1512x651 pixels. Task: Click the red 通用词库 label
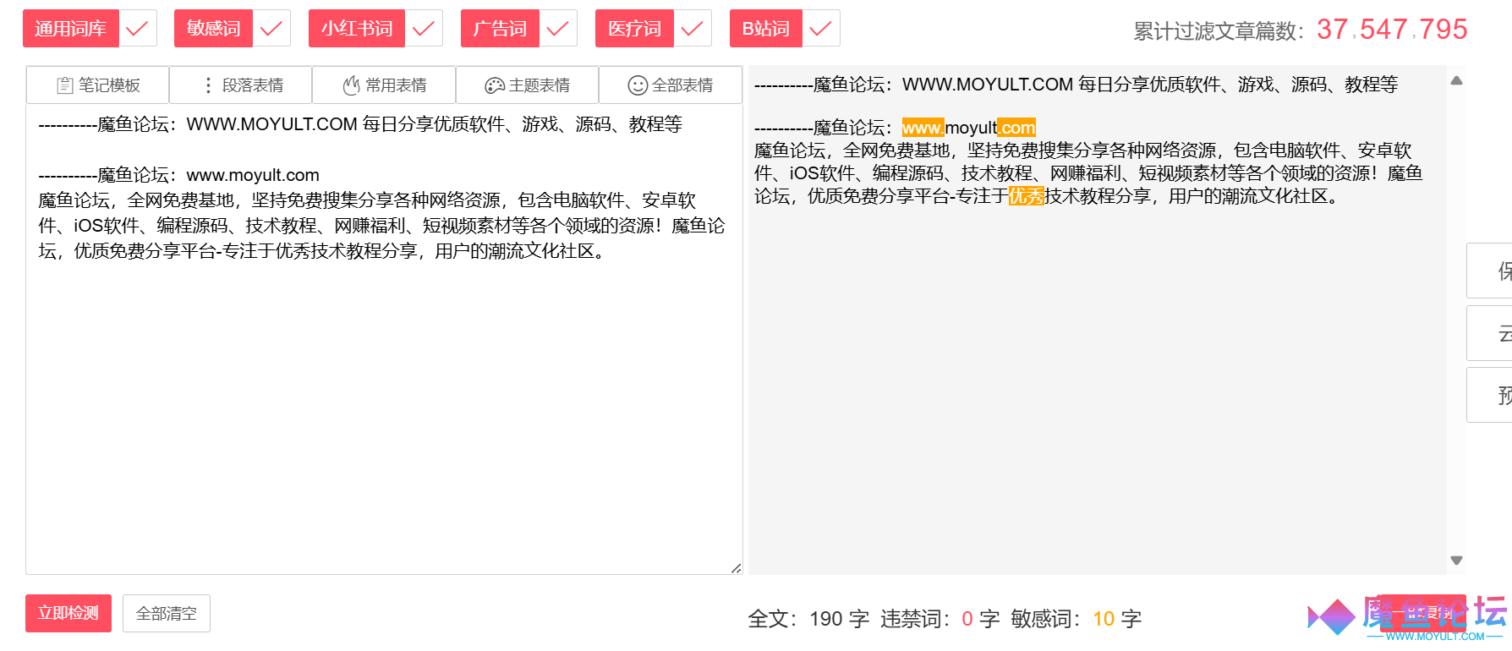click(x=71, y=29)
